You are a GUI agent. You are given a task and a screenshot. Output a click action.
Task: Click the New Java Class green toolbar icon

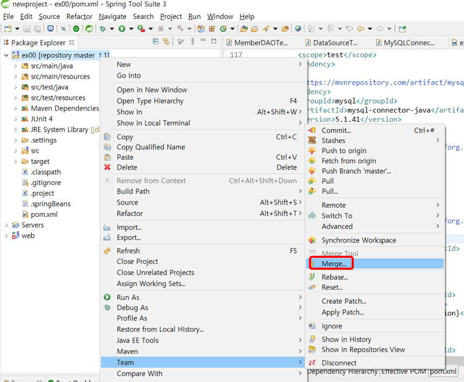coord(224,29)
